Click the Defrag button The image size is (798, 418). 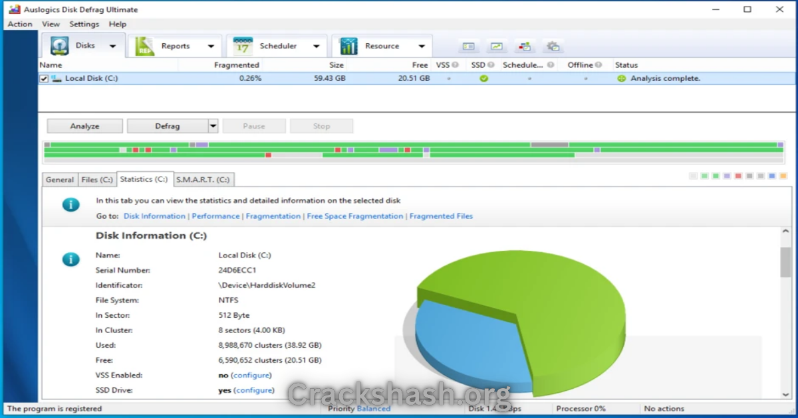(x=168, y=126)
